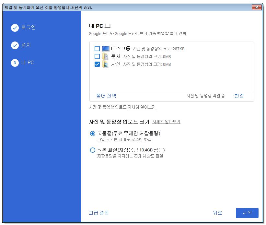Click the 사진 folder name
Viewport: 266px width, 225px height.
(x=116, y=64)
